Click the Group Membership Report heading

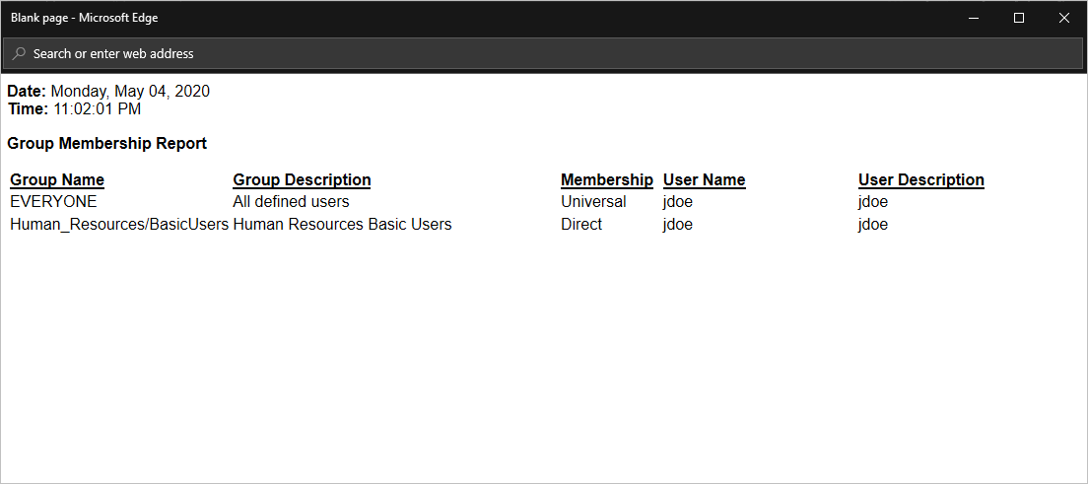(106, 143)
